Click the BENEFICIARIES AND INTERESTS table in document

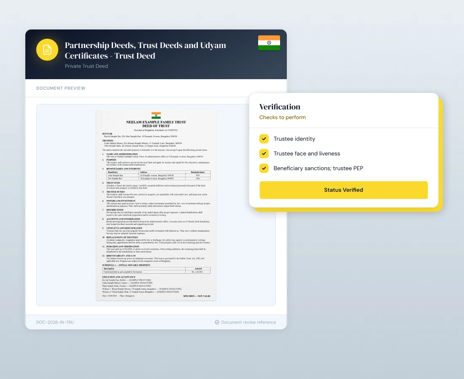tap(158, 175)
